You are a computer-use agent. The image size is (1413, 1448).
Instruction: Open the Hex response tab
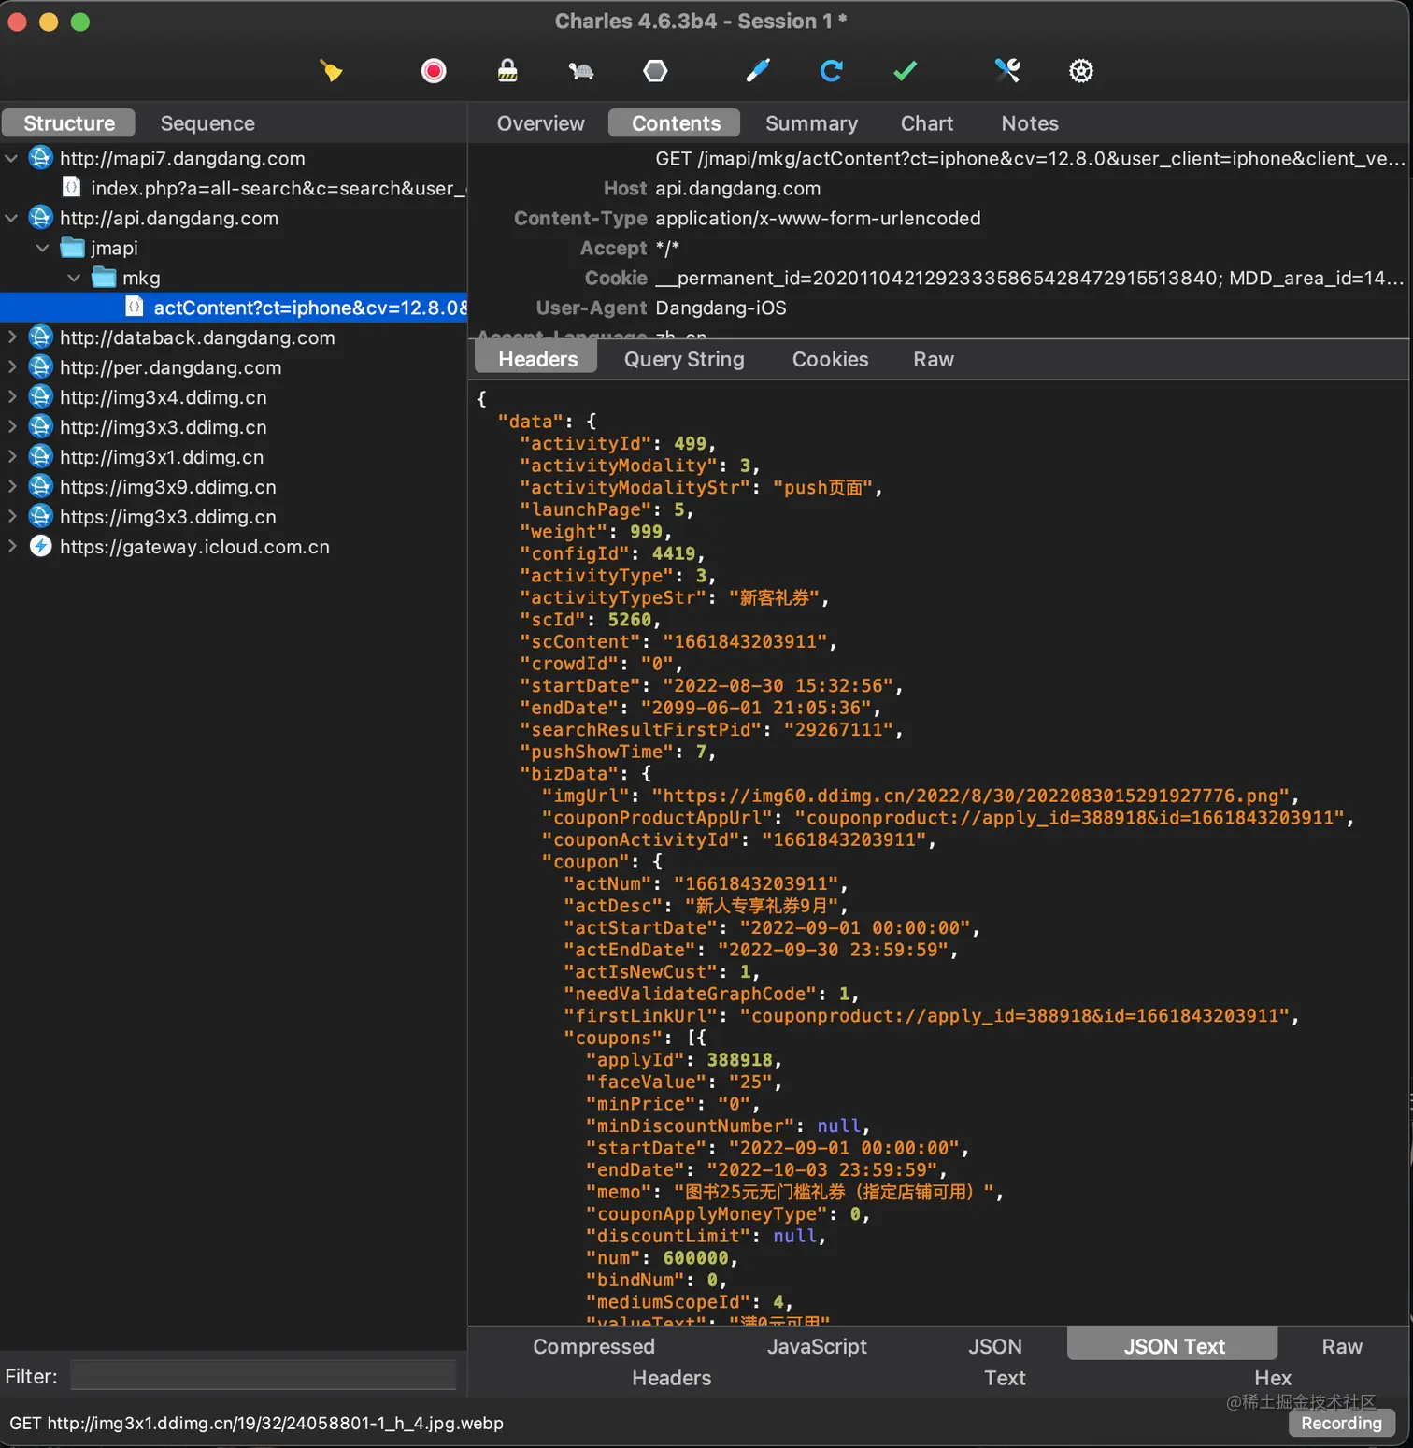(1273, 1379)
